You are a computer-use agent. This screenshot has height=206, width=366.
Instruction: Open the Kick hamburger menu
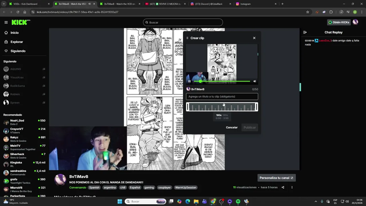[x=6, y=22]
